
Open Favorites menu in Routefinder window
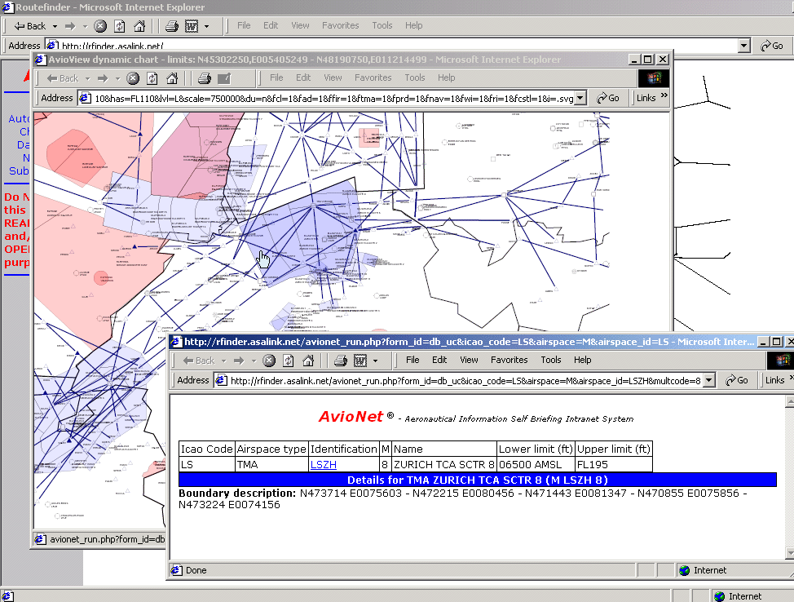(340, 25)
